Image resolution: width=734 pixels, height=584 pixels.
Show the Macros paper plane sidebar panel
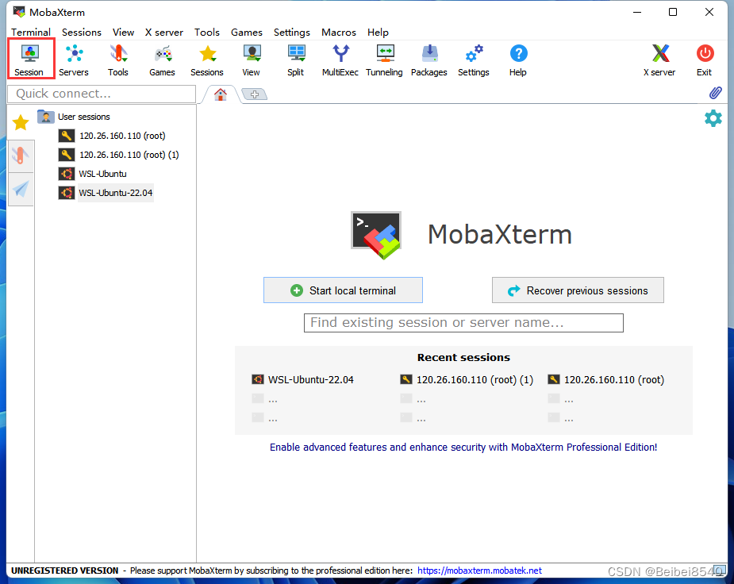tap(21, 190)
